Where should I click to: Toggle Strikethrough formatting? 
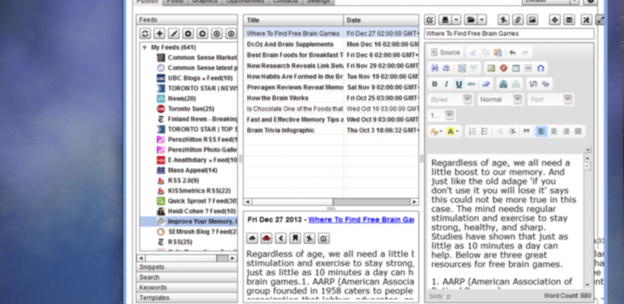tap(471, 84)
